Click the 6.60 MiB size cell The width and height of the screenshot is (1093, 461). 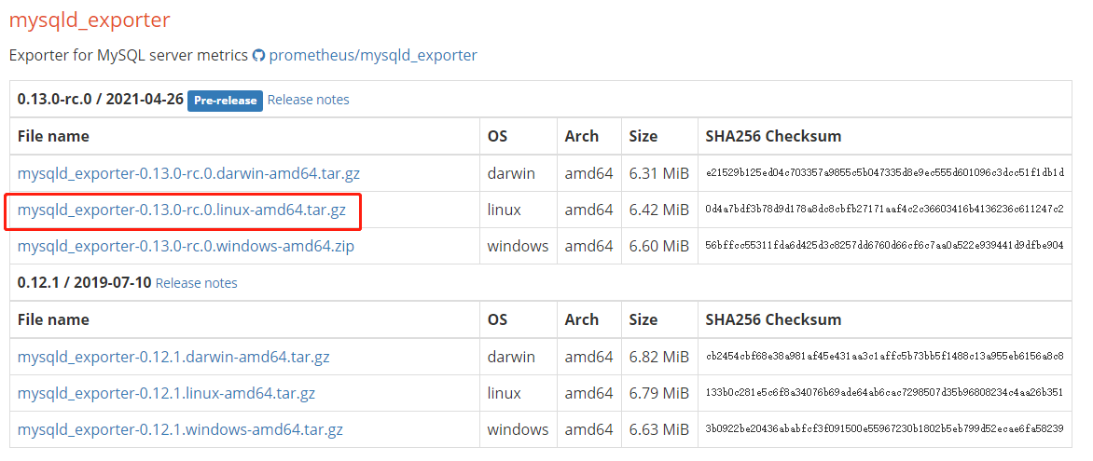point(658,246)
